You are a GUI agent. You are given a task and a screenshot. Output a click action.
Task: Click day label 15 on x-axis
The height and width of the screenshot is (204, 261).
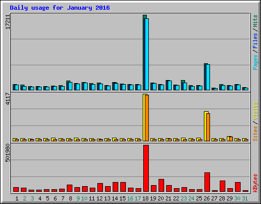pos(122,198)
